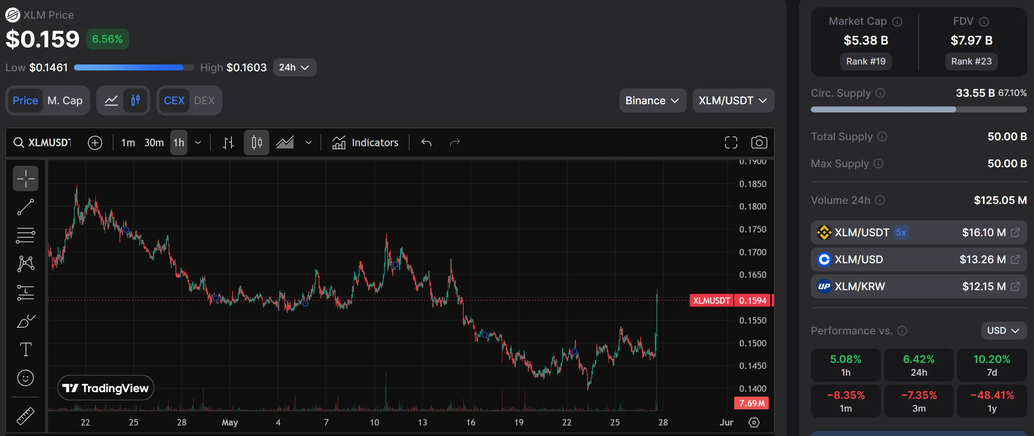Click Circ. Supply info icon
The height and width of the screenshot is (436, 1034).
tap(880, 93)
